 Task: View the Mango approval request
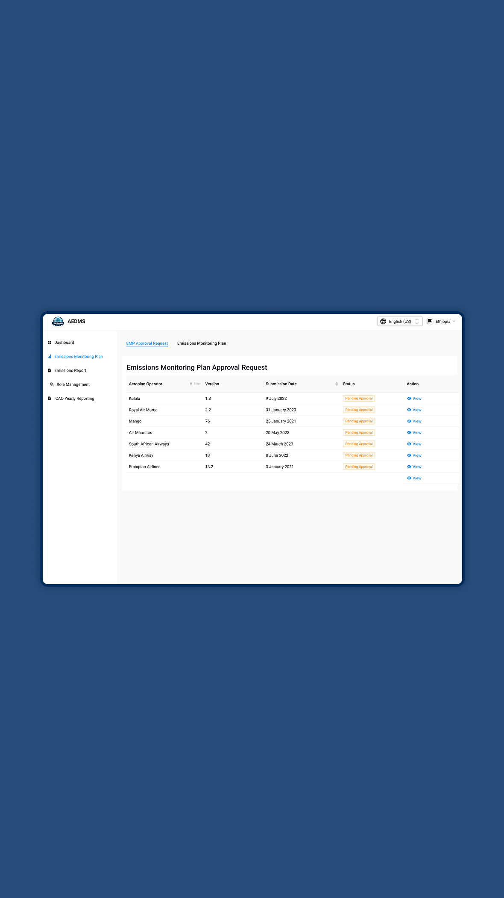(x=414, y=421)
